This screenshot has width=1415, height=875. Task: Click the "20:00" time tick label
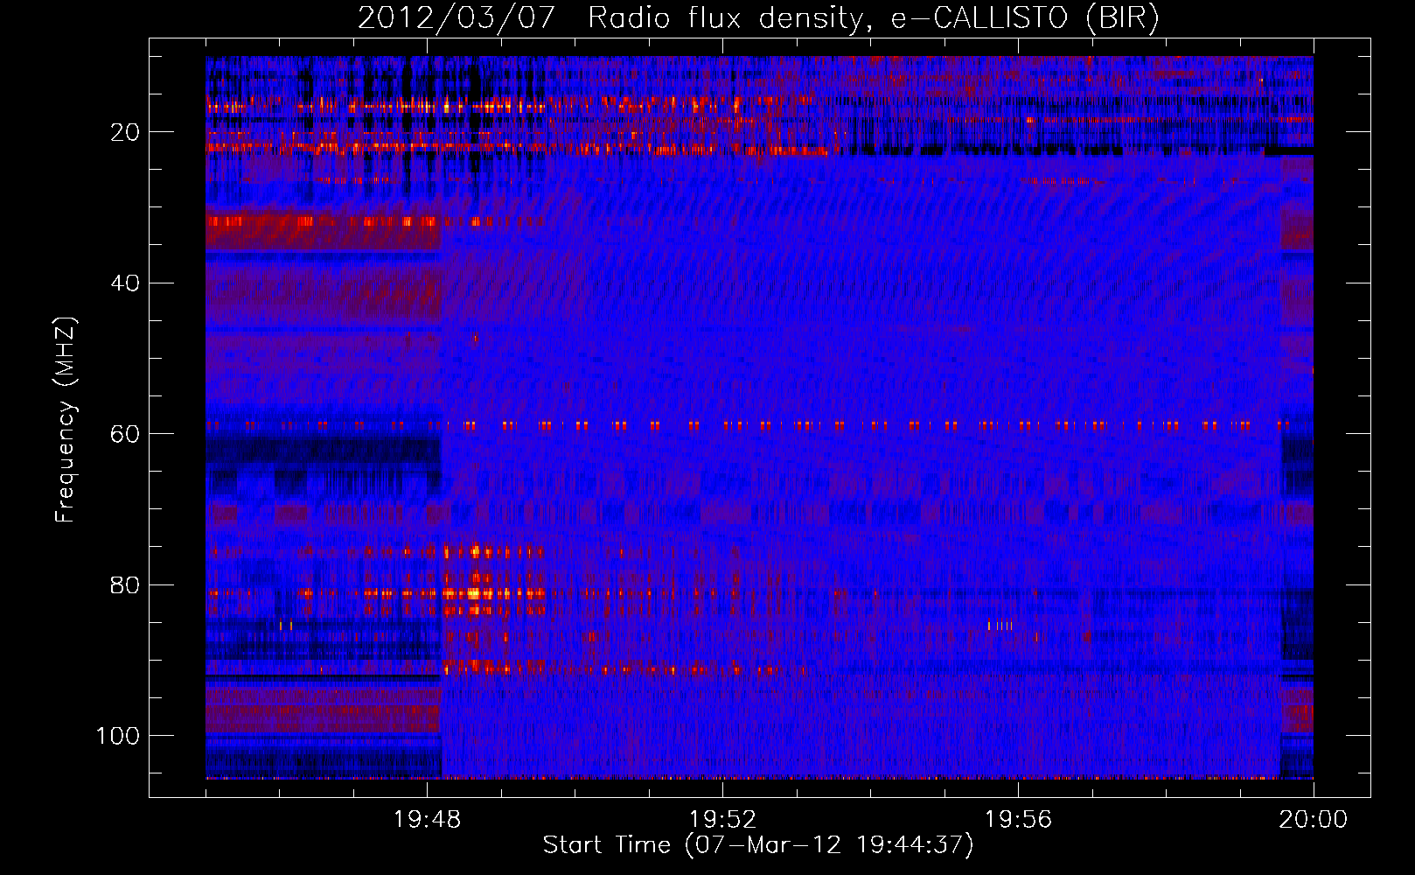(1314, 820)
